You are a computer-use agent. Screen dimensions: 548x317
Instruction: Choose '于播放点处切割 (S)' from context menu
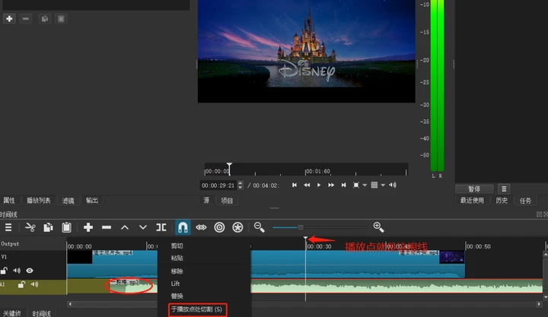tap(196, 309)
